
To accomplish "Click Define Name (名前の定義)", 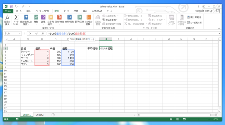I will 109,16.
